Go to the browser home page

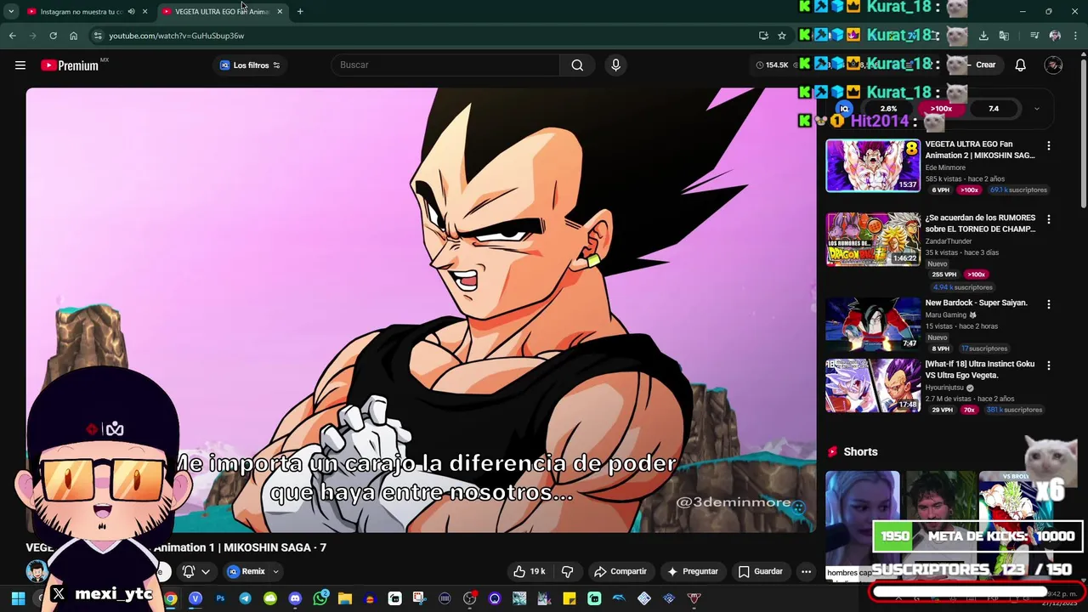[x=74, y=36]
